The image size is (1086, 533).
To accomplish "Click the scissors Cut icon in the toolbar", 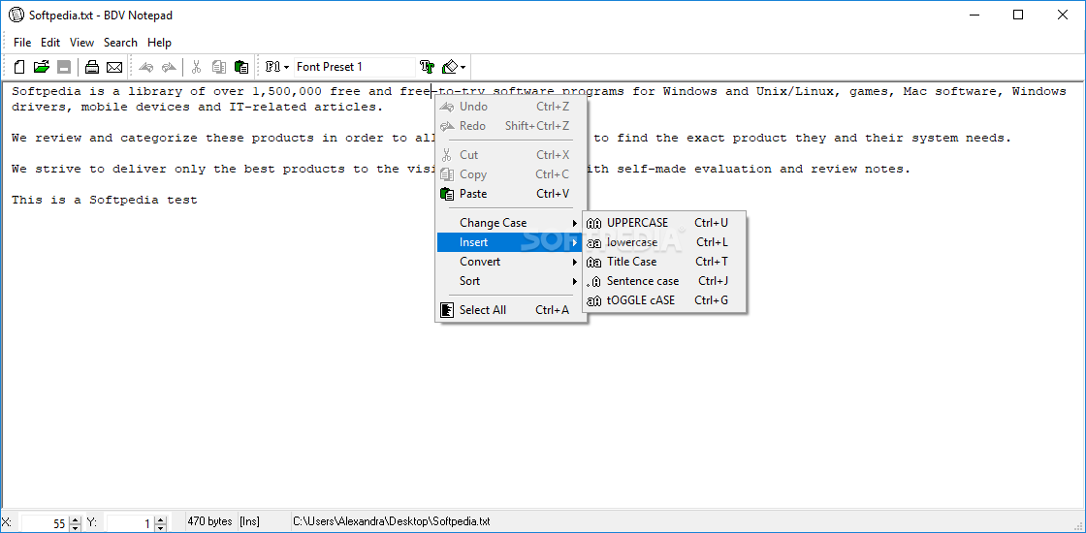I will coord(197,67).
